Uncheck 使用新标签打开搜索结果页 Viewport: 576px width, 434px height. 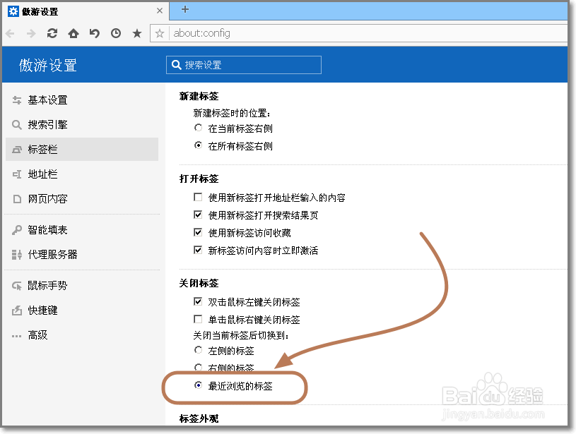click(198, 215)
